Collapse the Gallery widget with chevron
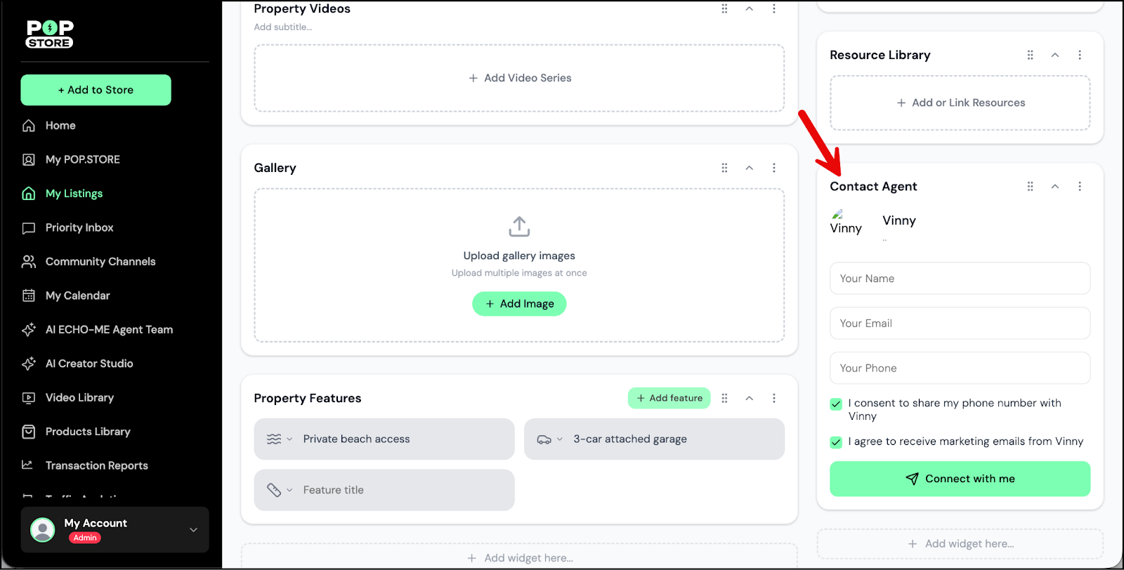Screen dimensions: 1124x570 (x=750, y=168)
